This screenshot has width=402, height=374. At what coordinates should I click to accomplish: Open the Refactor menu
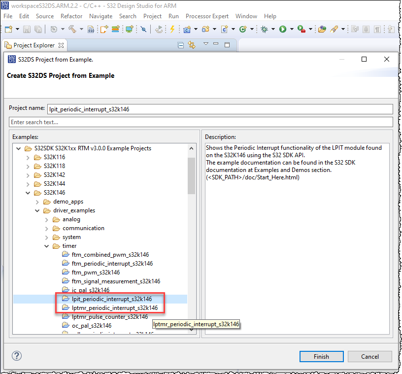[x=71, y=16]
